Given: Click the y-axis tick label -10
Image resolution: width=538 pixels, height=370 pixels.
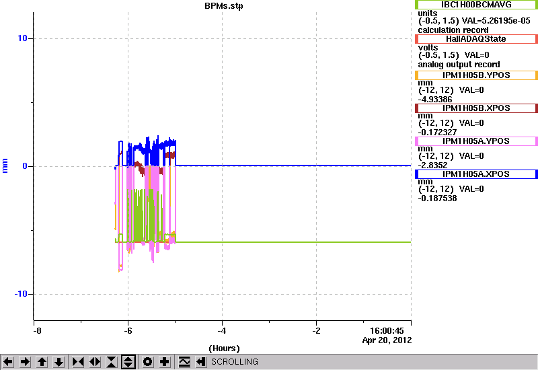Looking at the screenshot, I should pos(21,294).
